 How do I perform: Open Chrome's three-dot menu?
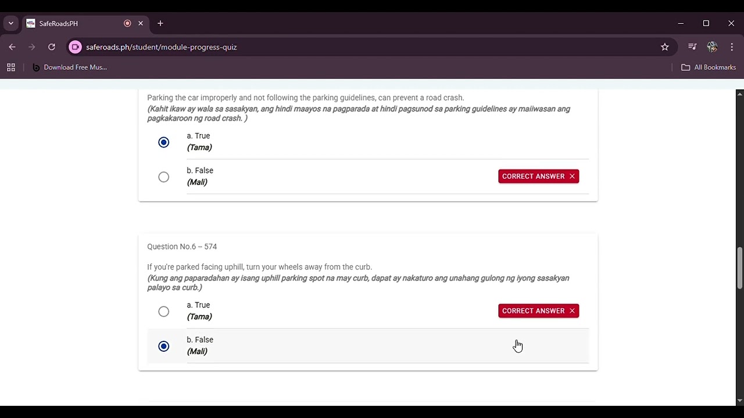732,47
